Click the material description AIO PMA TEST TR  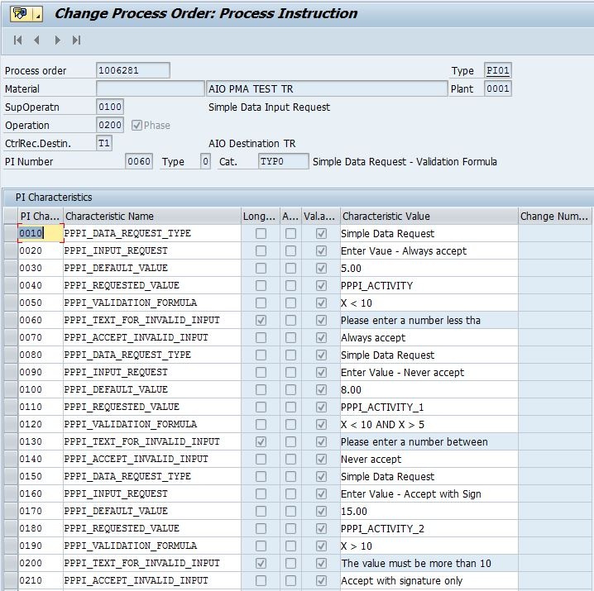pos(327,88)
